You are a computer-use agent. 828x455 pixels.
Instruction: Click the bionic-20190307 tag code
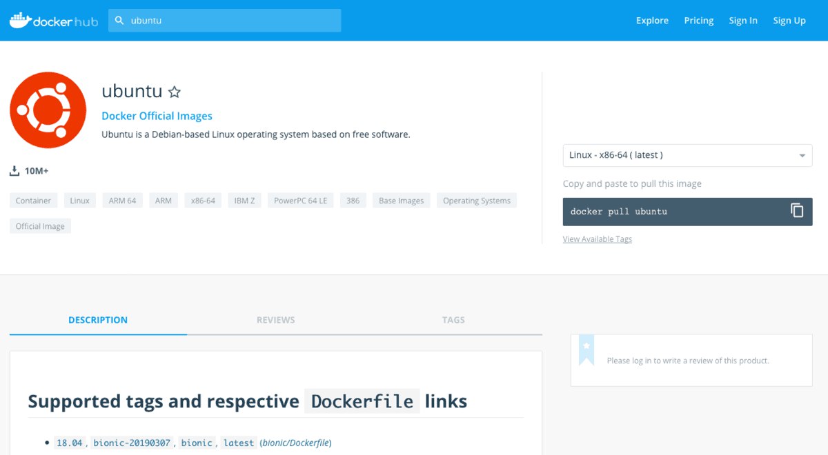[x=132, y=443]
